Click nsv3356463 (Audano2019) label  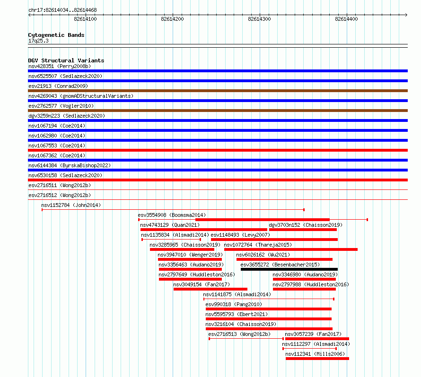pyautogui.click(x=191, y=265)
